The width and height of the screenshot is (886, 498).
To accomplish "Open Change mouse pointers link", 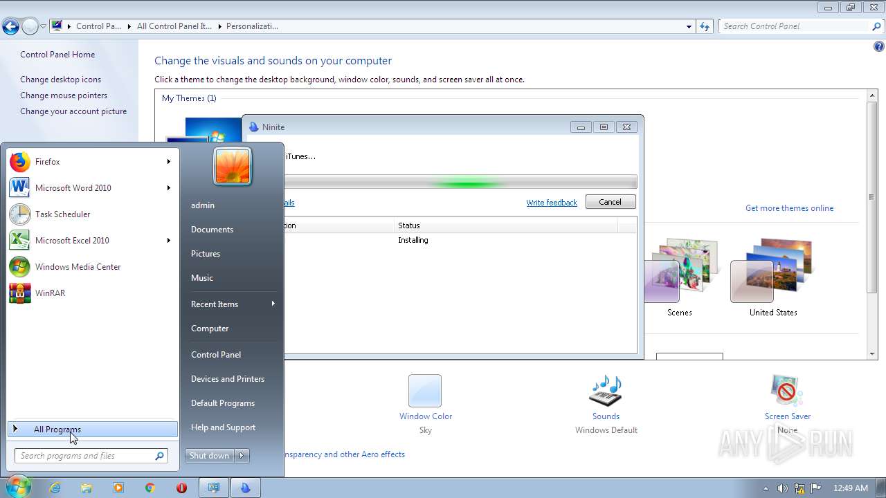I will pos(64,95).
